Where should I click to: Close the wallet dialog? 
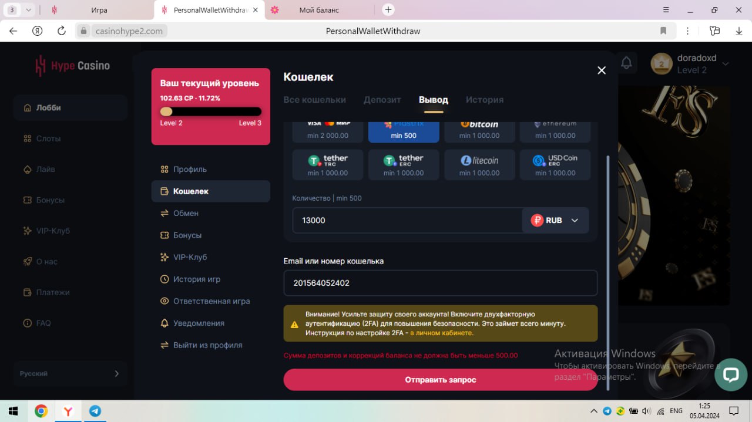tap(601, 70)
